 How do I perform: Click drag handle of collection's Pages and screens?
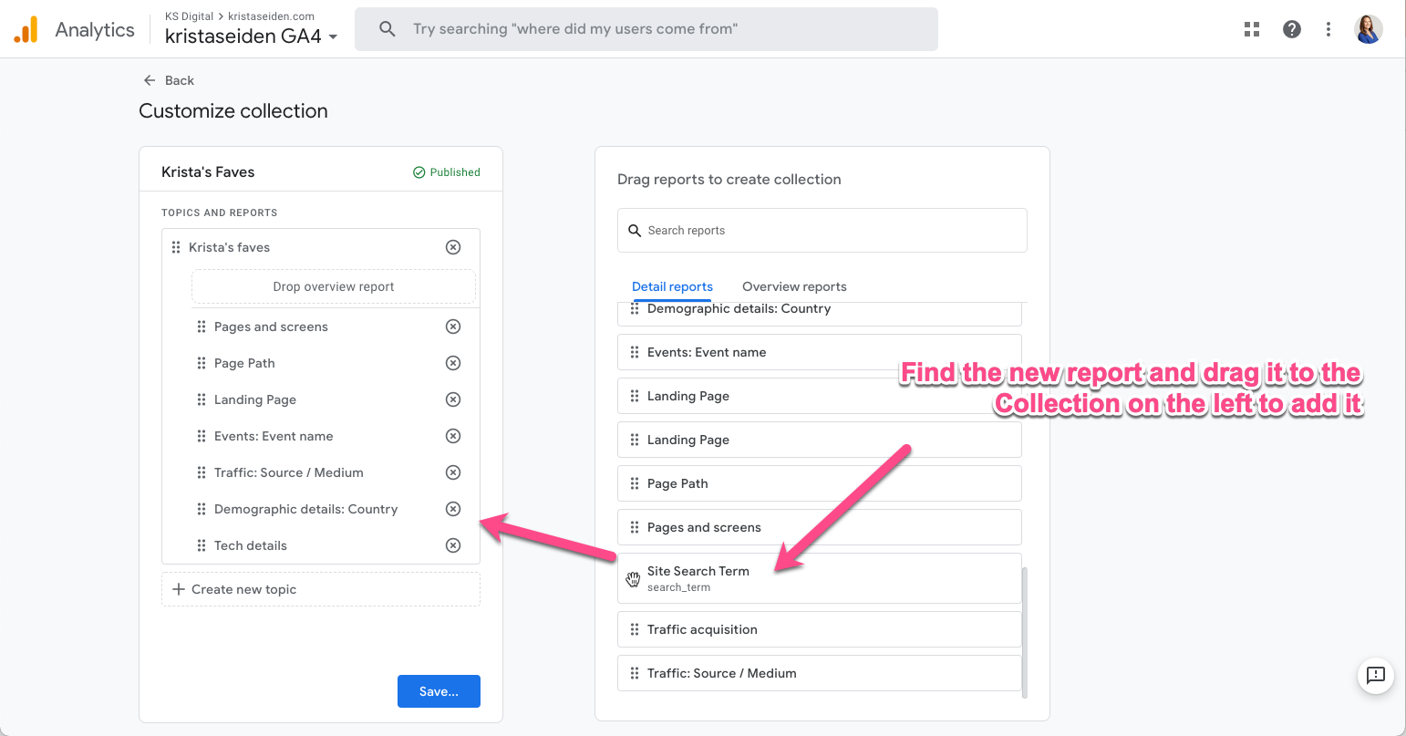click(202, 327)
